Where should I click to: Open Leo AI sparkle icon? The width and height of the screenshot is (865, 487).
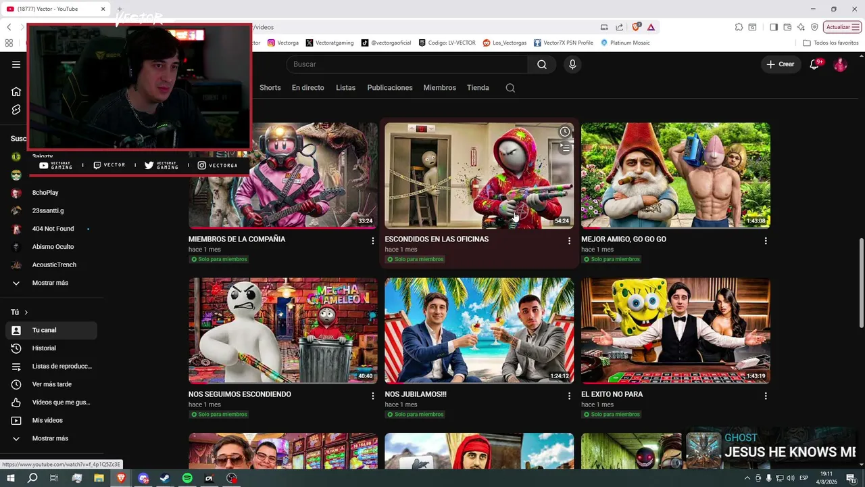click(801, 27)
